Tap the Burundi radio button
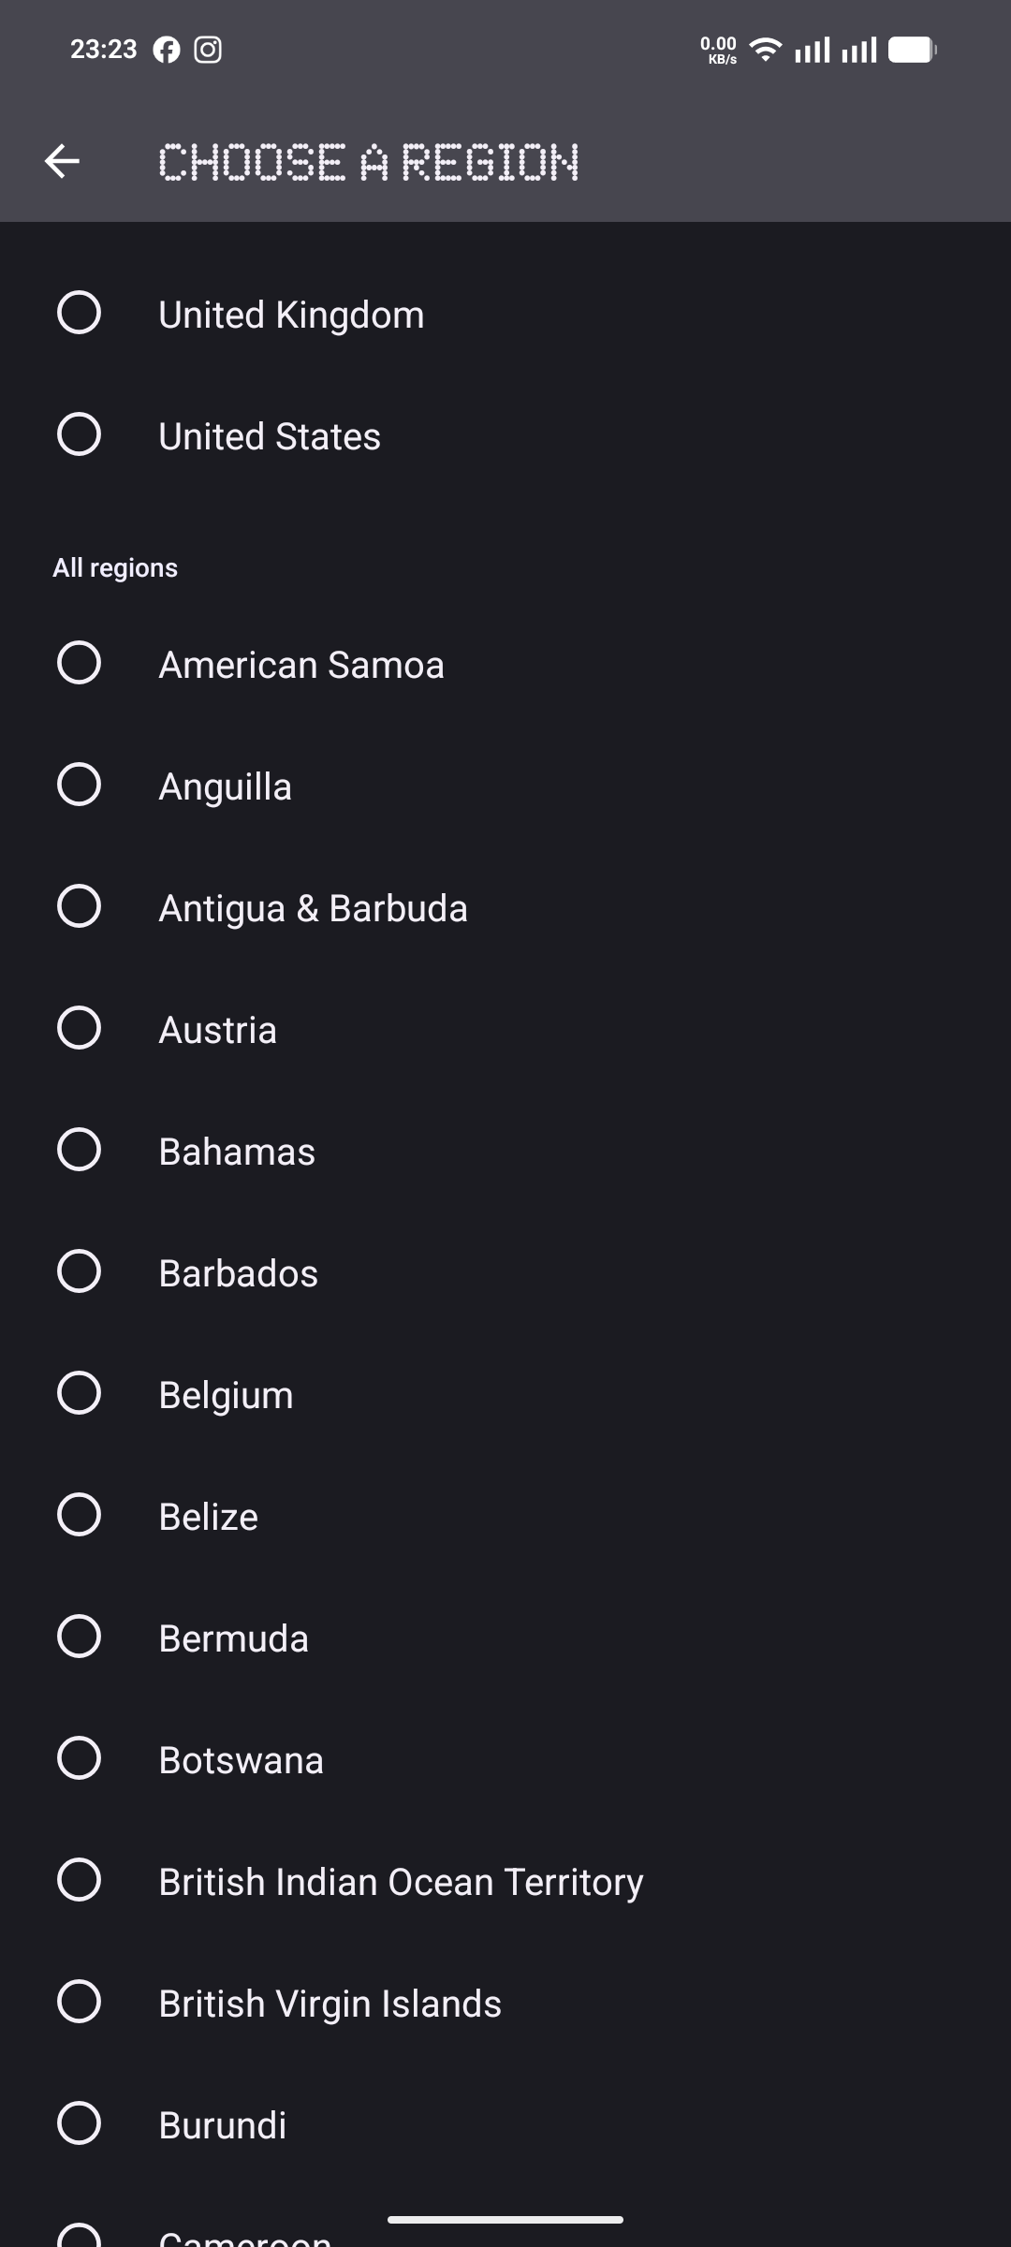This screenshot has width=1011, height=2247. point(79,2123)
